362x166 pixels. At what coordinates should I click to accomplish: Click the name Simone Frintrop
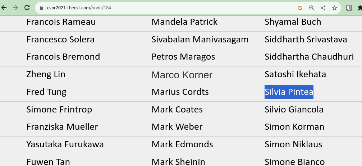[59, 110]
